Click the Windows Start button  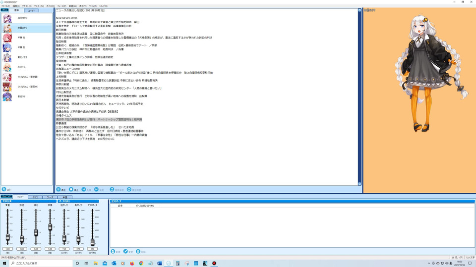point(4,264)
